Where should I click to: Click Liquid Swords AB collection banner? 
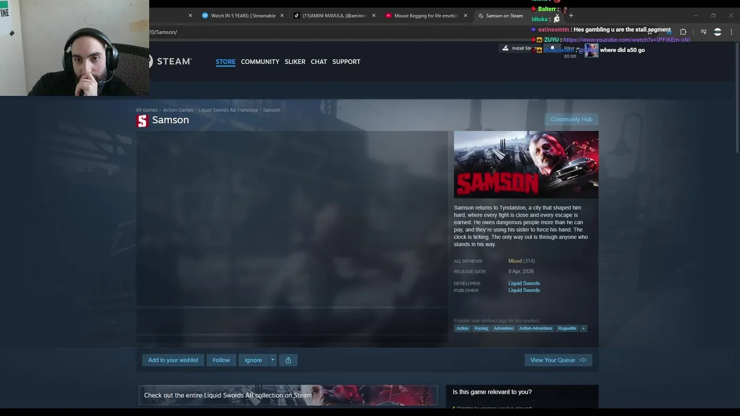click(x=288, y=395)
